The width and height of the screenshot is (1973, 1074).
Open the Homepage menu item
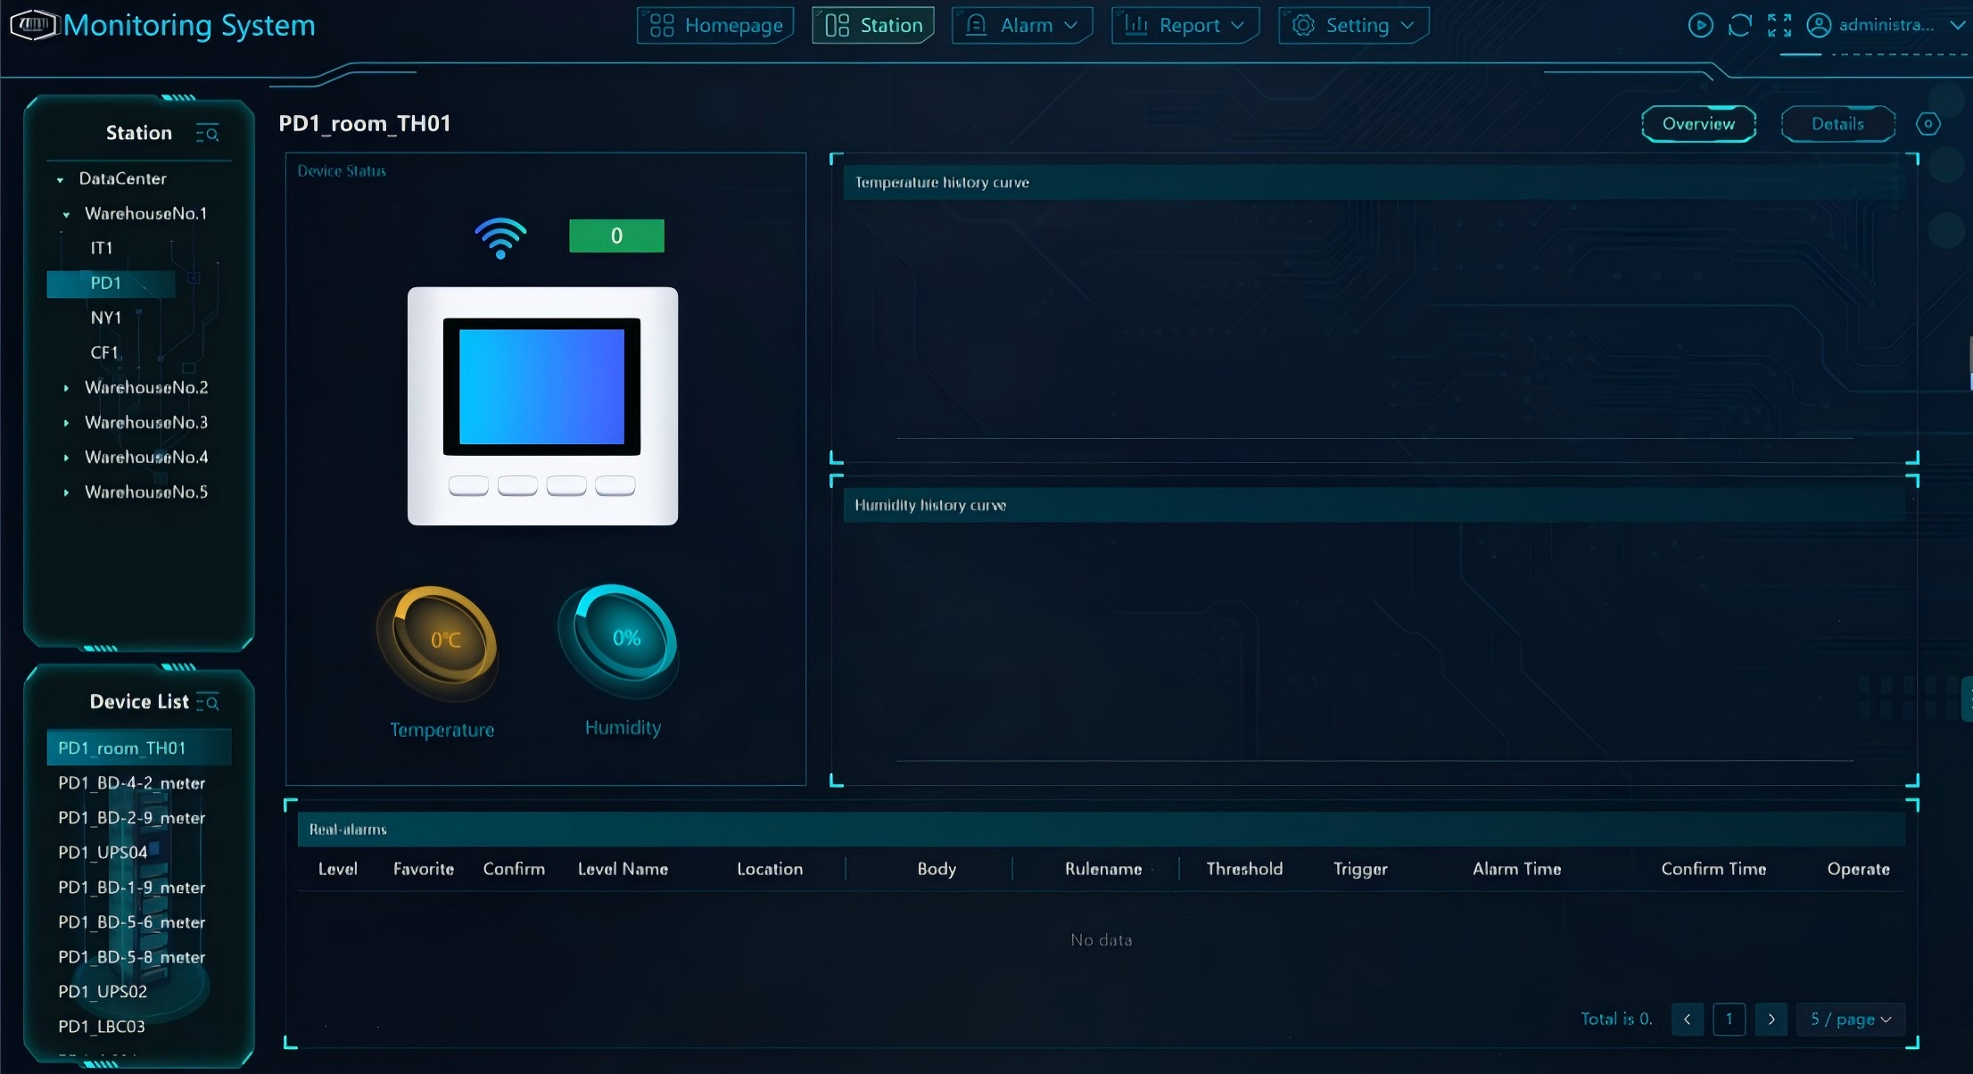715,25
